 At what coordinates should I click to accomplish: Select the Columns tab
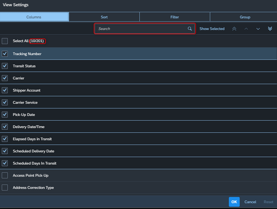[34, 17]
